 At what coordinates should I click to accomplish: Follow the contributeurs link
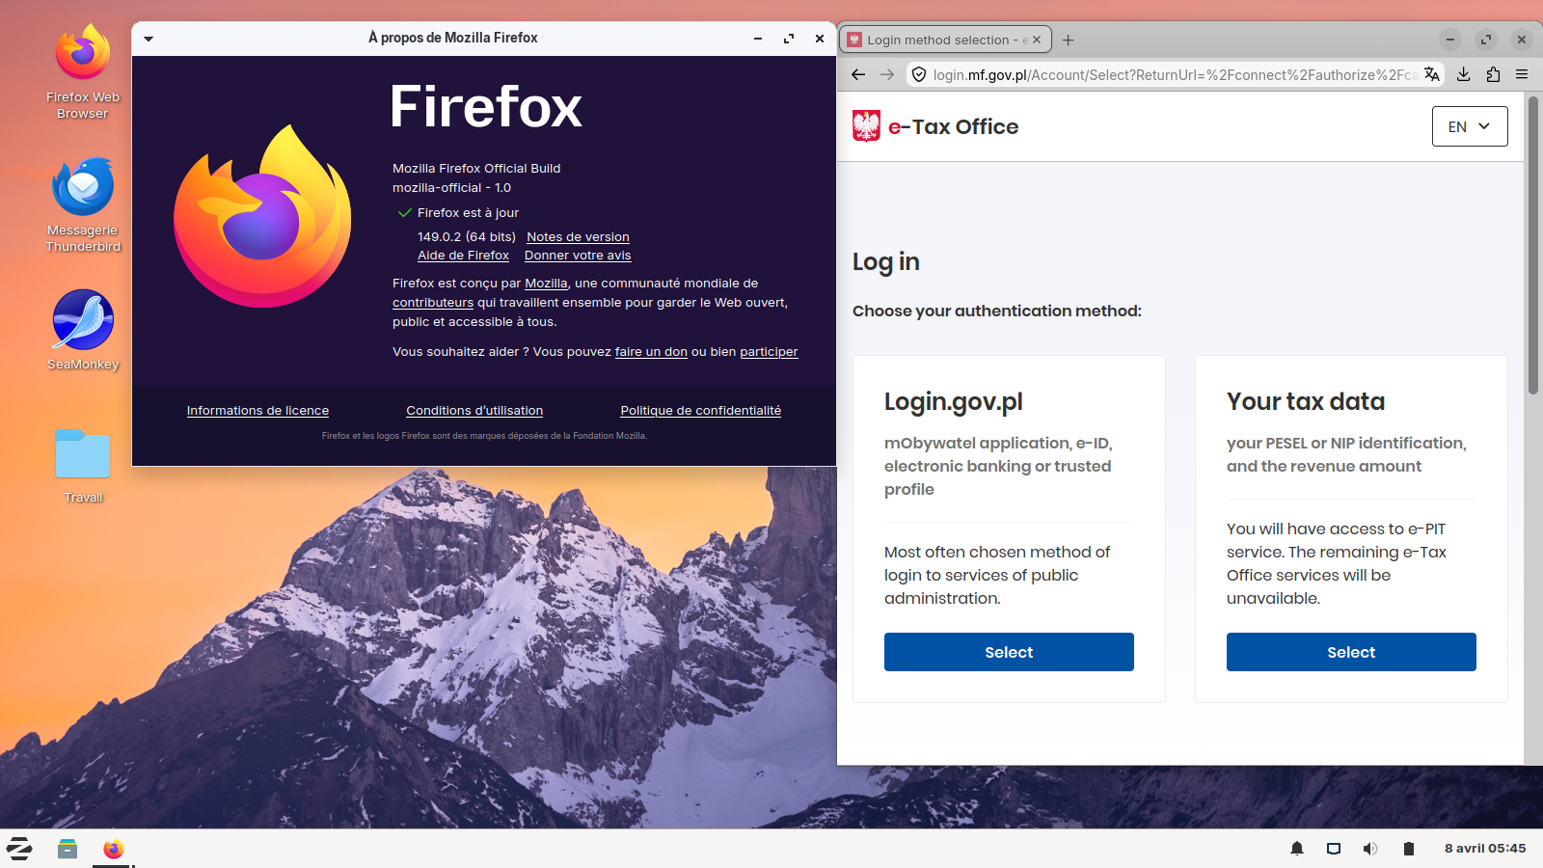click(433, 303)
